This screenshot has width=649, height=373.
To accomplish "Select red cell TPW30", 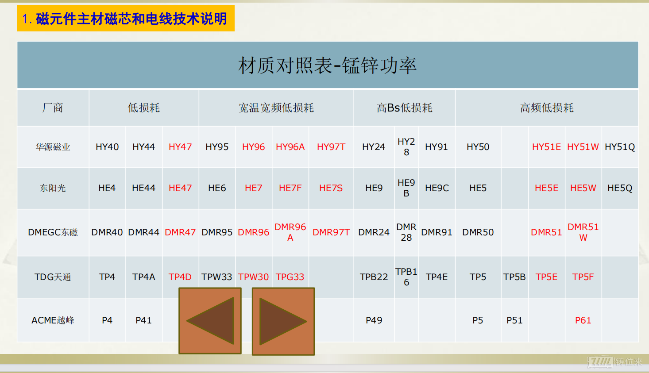I will coord(254,277).
